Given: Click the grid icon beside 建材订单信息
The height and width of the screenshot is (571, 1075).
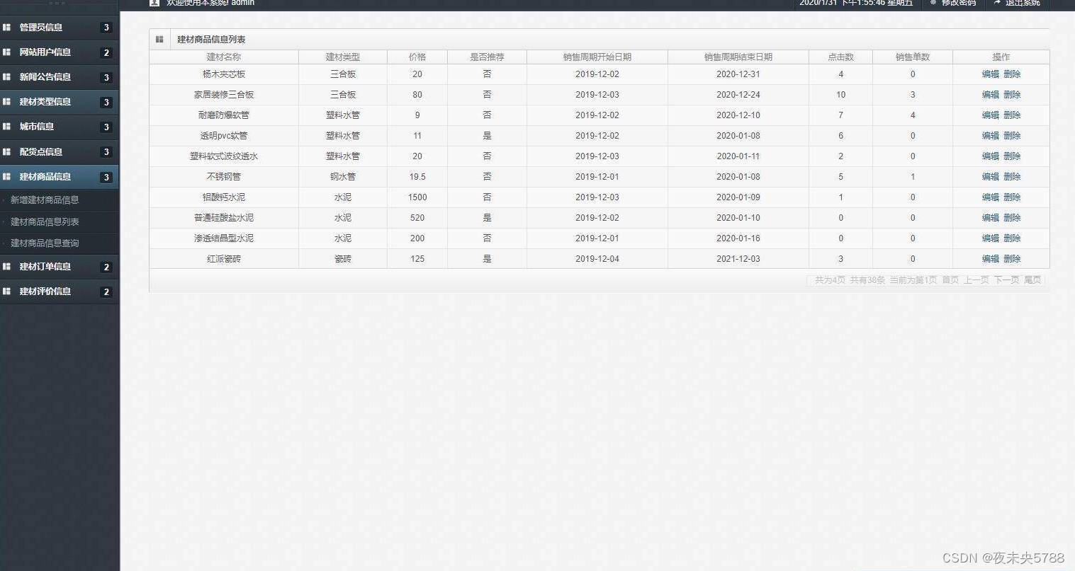Looking at the screenshot, I should pyautogui.click(x=6, y=267).
